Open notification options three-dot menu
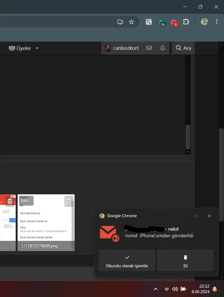The width and height of the screenshot is (224, 297). [196, 216]
